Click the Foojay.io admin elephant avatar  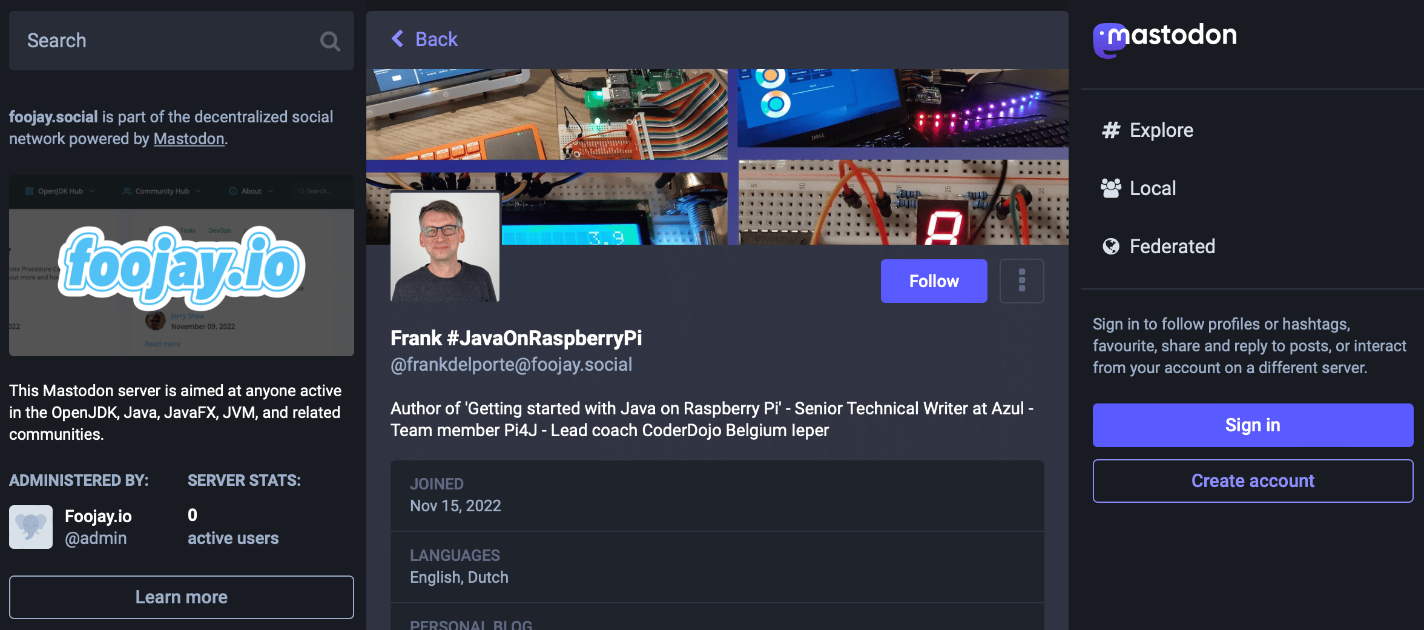(30, 526)
